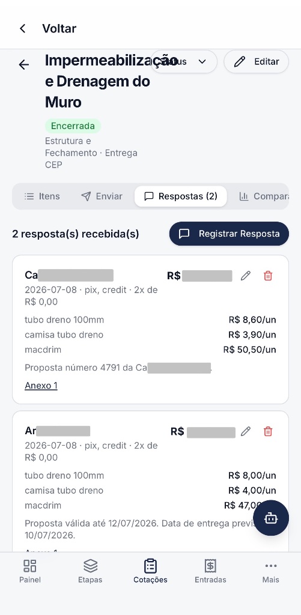The width and height of the screenshot is (301, 615).
Task: Edit the first response with the pencil icon
Action: coord(246,276)
